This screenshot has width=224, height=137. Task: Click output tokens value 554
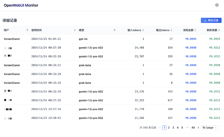pyautogui.click(x=170, y=48)
